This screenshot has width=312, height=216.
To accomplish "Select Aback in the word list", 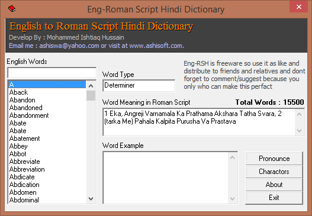I will pyautogui.click(x=47, y=92).
